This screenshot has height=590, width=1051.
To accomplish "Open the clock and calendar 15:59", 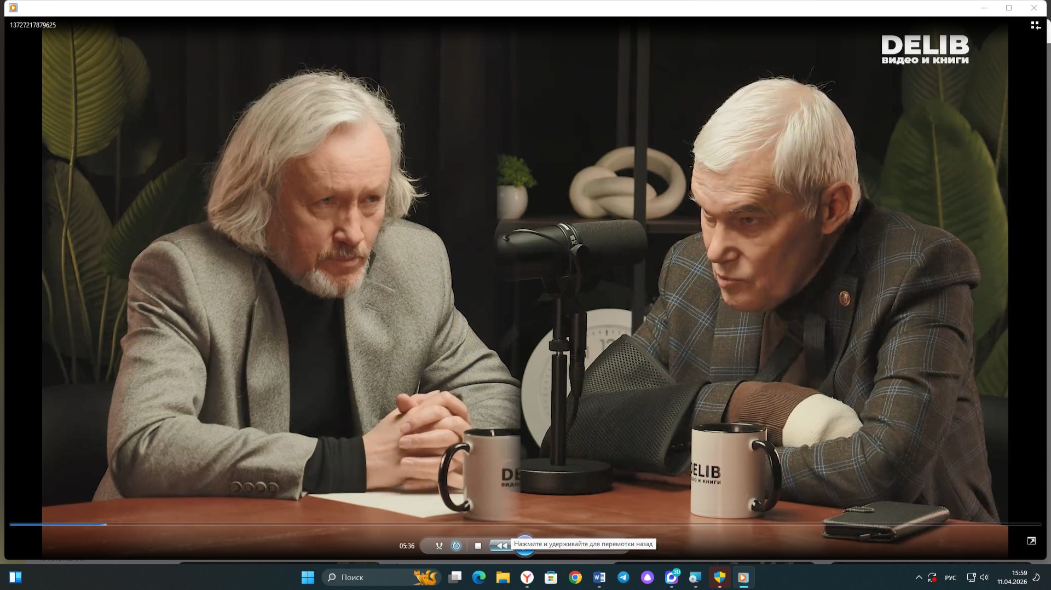I will [1012, 577].
